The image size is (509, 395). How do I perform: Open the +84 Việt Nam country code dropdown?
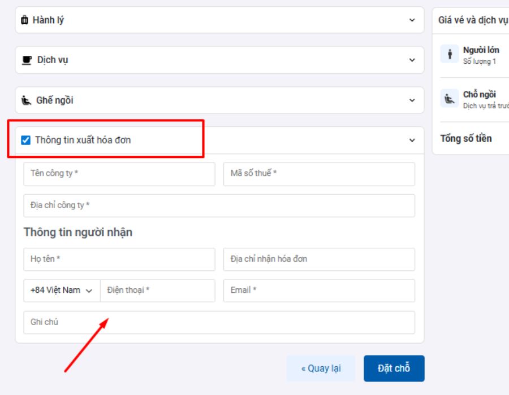point(62,291)
